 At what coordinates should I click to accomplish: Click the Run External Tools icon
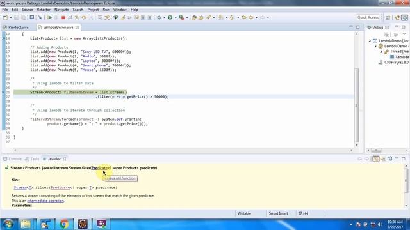(181, 17)
